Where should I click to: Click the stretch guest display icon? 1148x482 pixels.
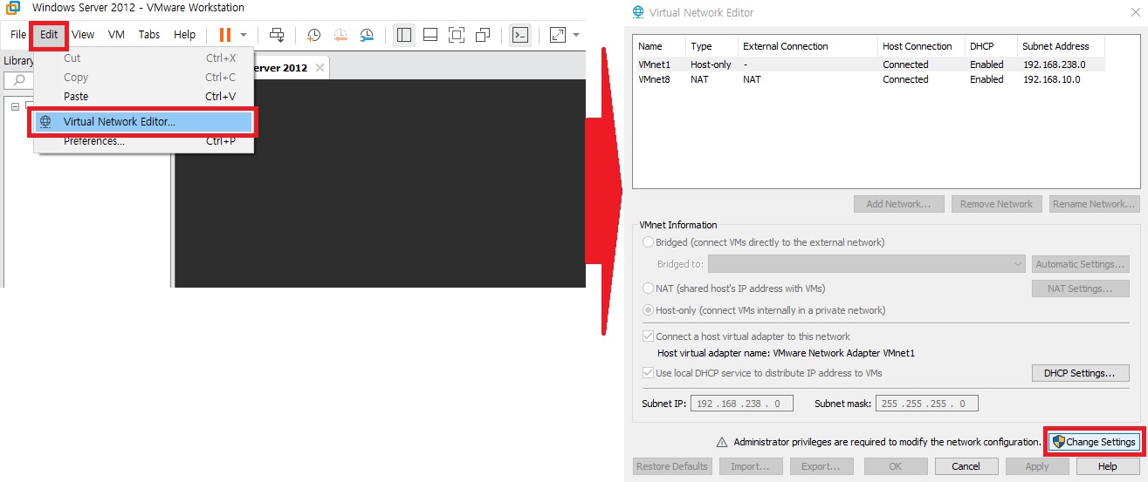[557, 35]
